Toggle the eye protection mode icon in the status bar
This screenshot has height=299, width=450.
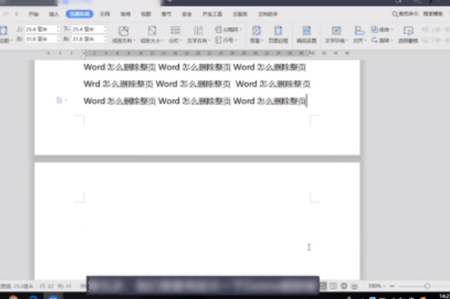pyautogui.click(x=355, y=286)
